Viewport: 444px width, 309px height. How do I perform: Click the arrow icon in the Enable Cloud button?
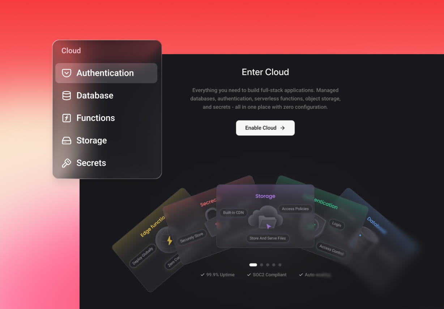pos(283,128)
